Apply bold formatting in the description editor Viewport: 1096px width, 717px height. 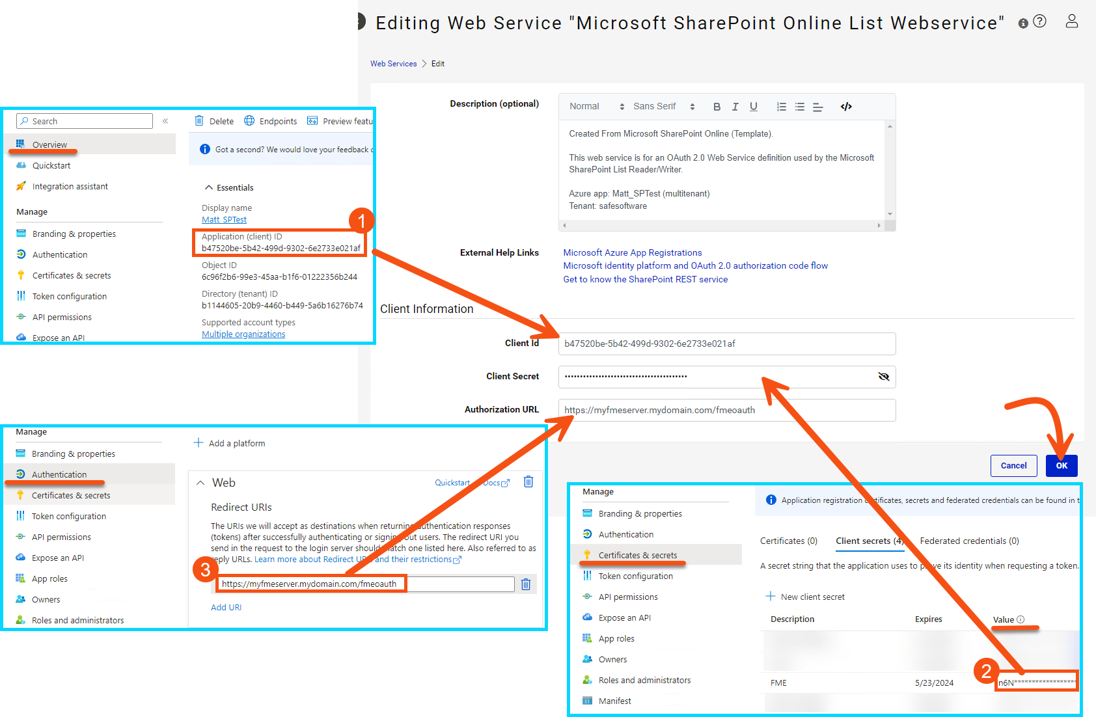pos(717,106)
